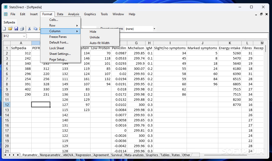The width and height of the screenshot is (272, 161).
Task: Switch to the Graphics sheet tab
Action: click(152, 155)
